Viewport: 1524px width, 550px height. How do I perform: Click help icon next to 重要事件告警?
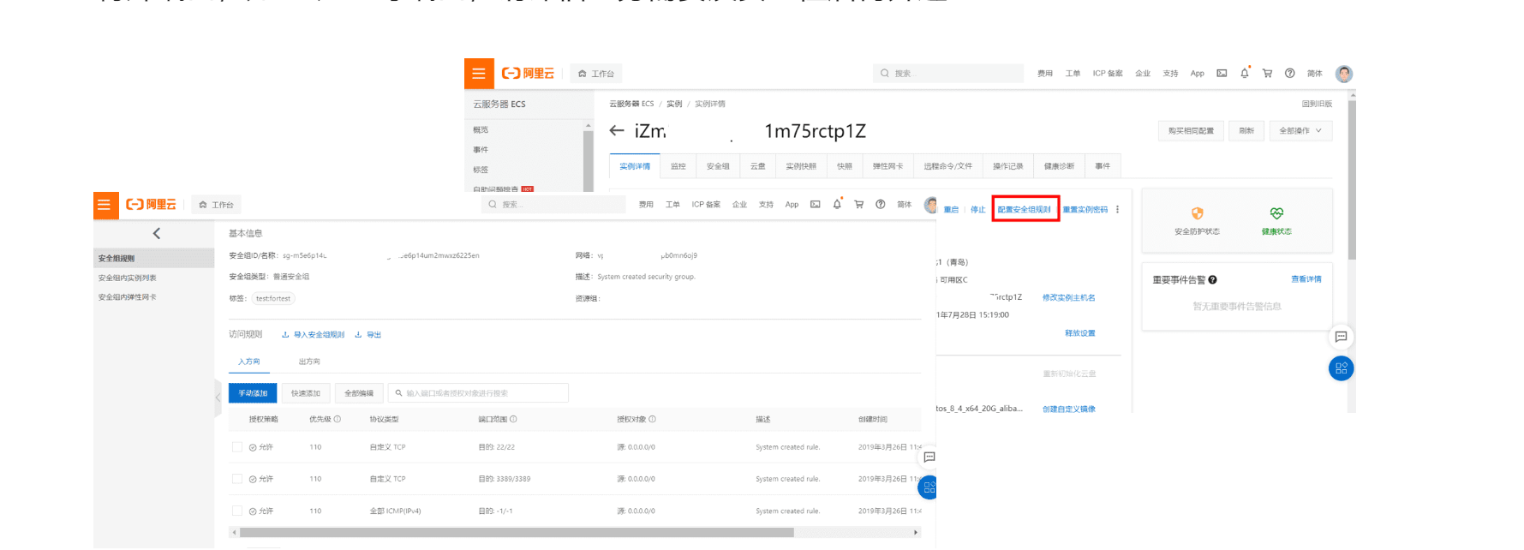pyautogui.click(x=1212, y=280)
